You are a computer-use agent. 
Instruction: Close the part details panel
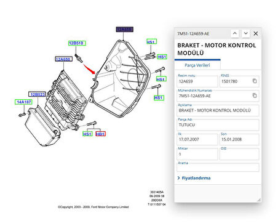click(x=256, y=33)
